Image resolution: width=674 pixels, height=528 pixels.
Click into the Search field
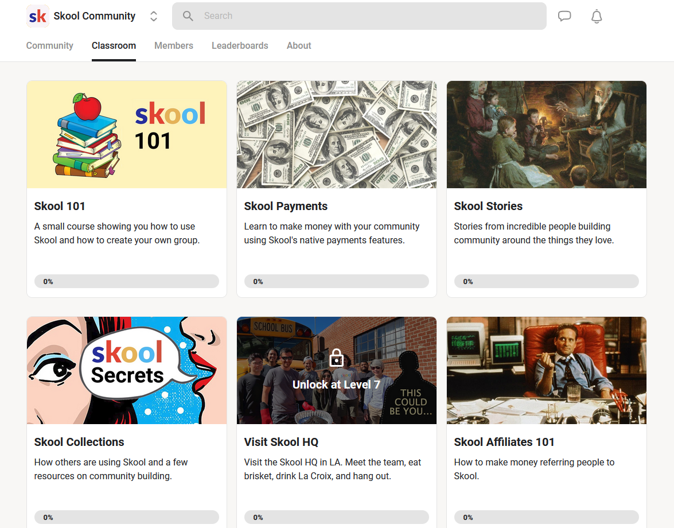click(x=367, y=16)
